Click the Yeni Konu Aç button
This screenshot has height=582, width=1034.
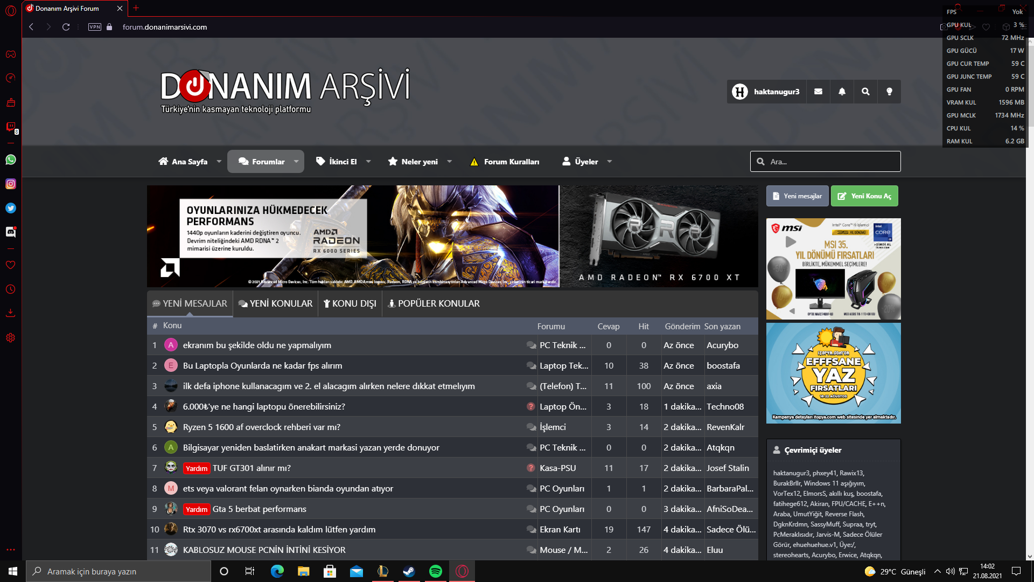[864, 196]
